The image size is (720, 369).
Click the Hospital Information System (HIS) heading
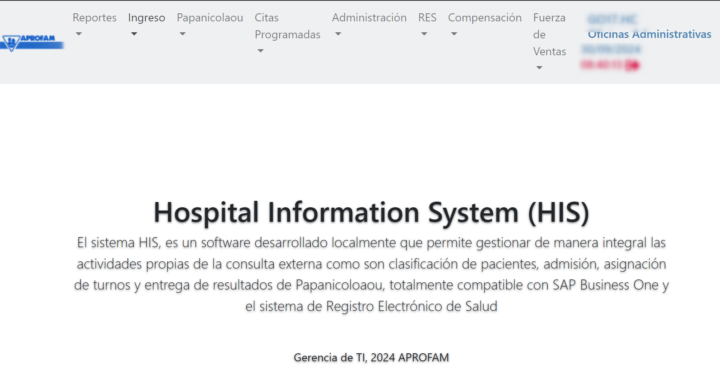(371, 213)
